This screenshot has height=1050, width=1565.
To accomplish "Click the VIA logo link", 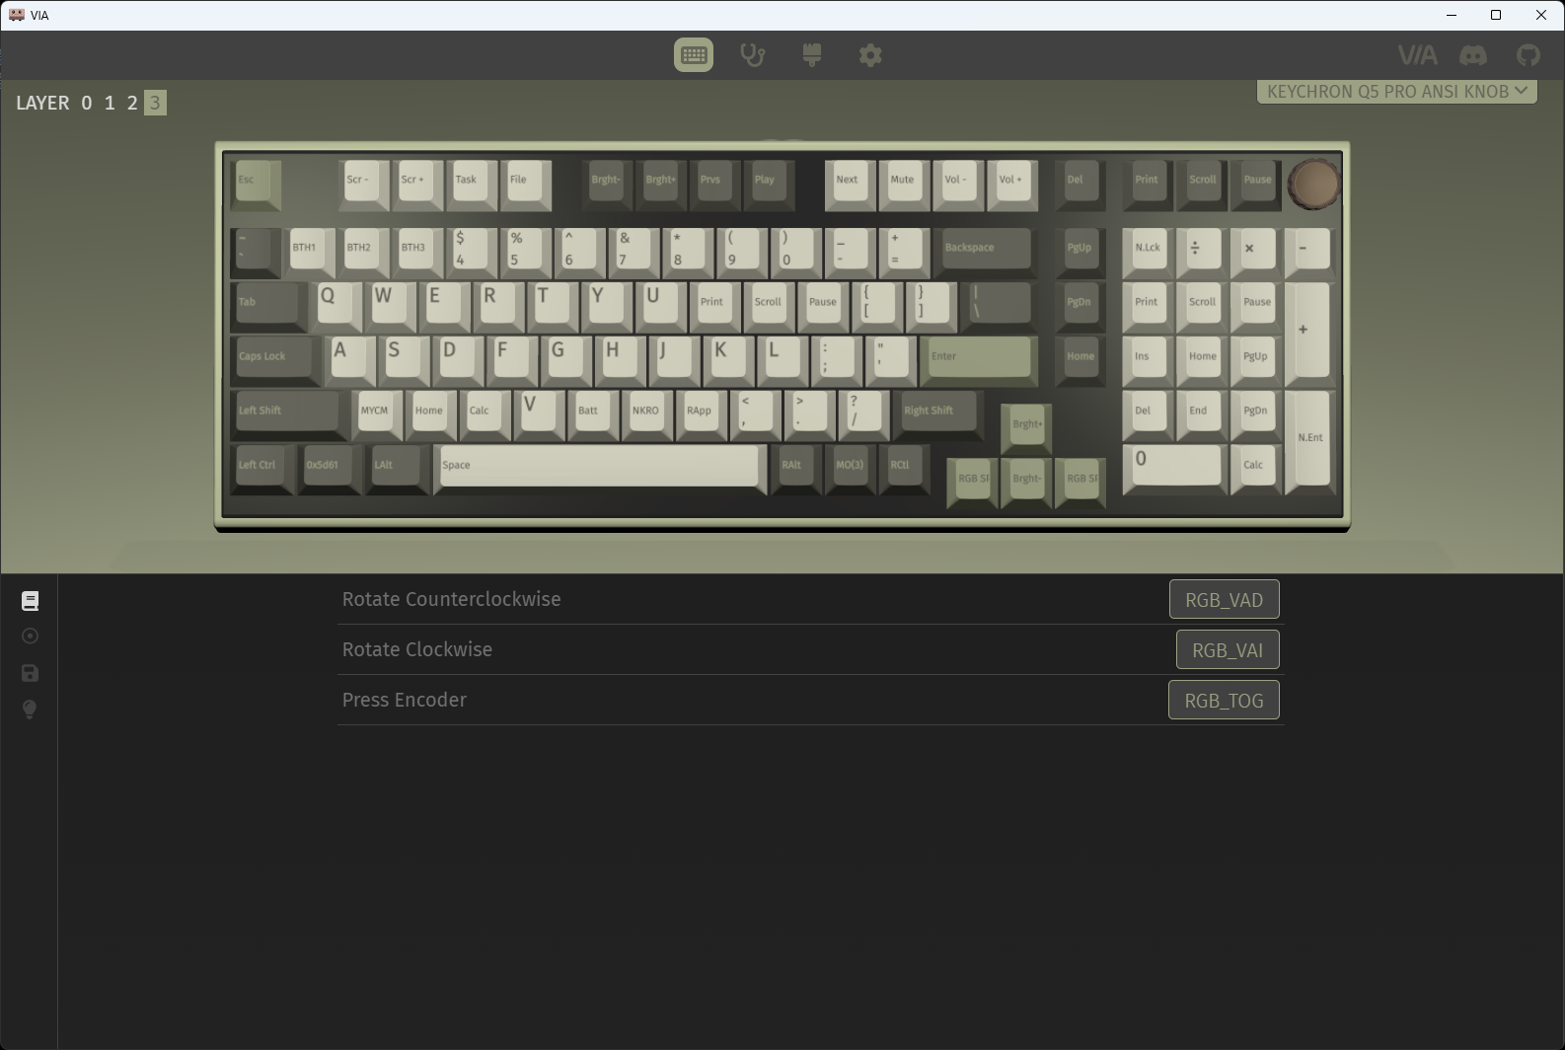I will pyautogui.click(x=1417, y=55).
